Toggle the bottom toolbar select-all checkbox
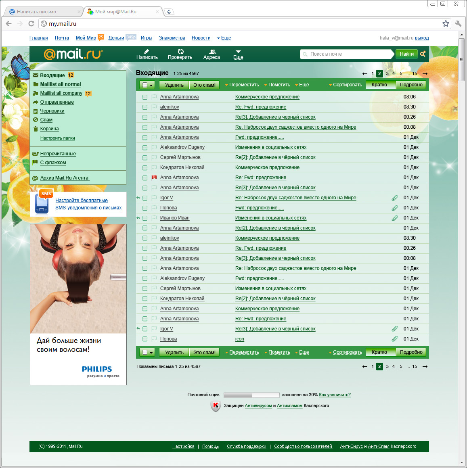 (145, 352)
